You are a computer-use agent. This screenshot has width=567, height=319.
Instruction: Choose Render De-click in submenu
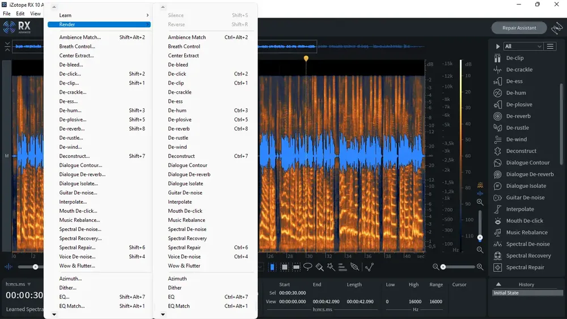pos(208,74)
